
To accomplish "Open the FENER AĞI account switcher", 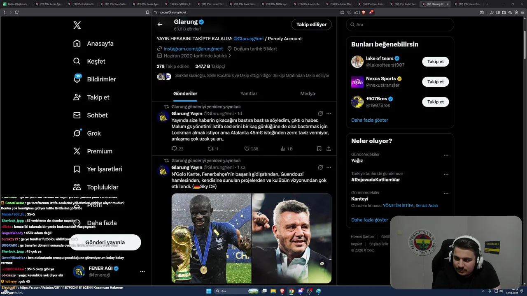I will [109, 271].
